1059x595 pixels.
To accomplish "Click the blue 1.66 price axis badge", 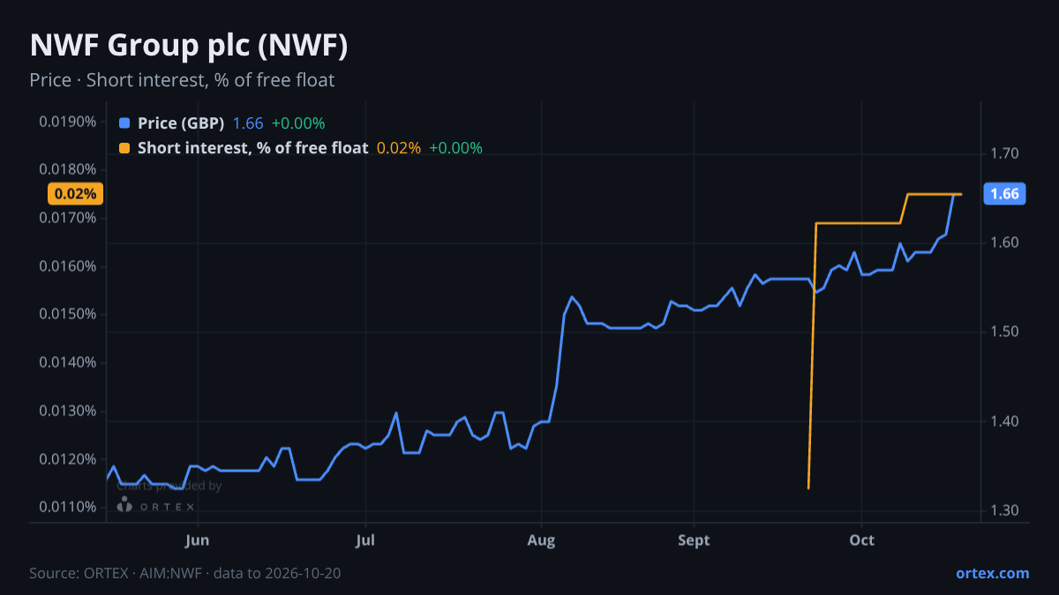I will [x=1005, y=194].
